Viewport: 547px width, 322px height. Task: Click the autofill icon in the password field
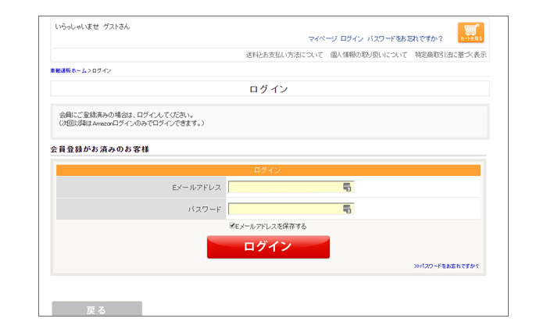(x=347, y=209)
